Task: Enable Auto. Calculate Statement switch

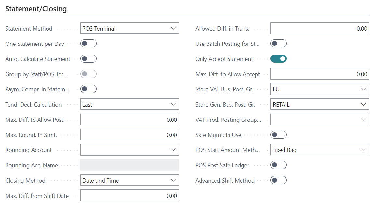Action: click(x=89, y=59)
